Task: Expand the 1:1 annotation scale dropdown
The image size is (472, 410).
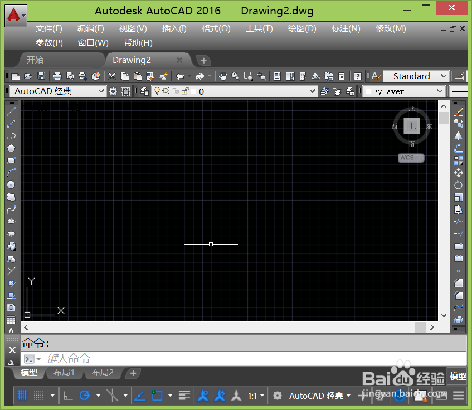Action: point(256,396)
